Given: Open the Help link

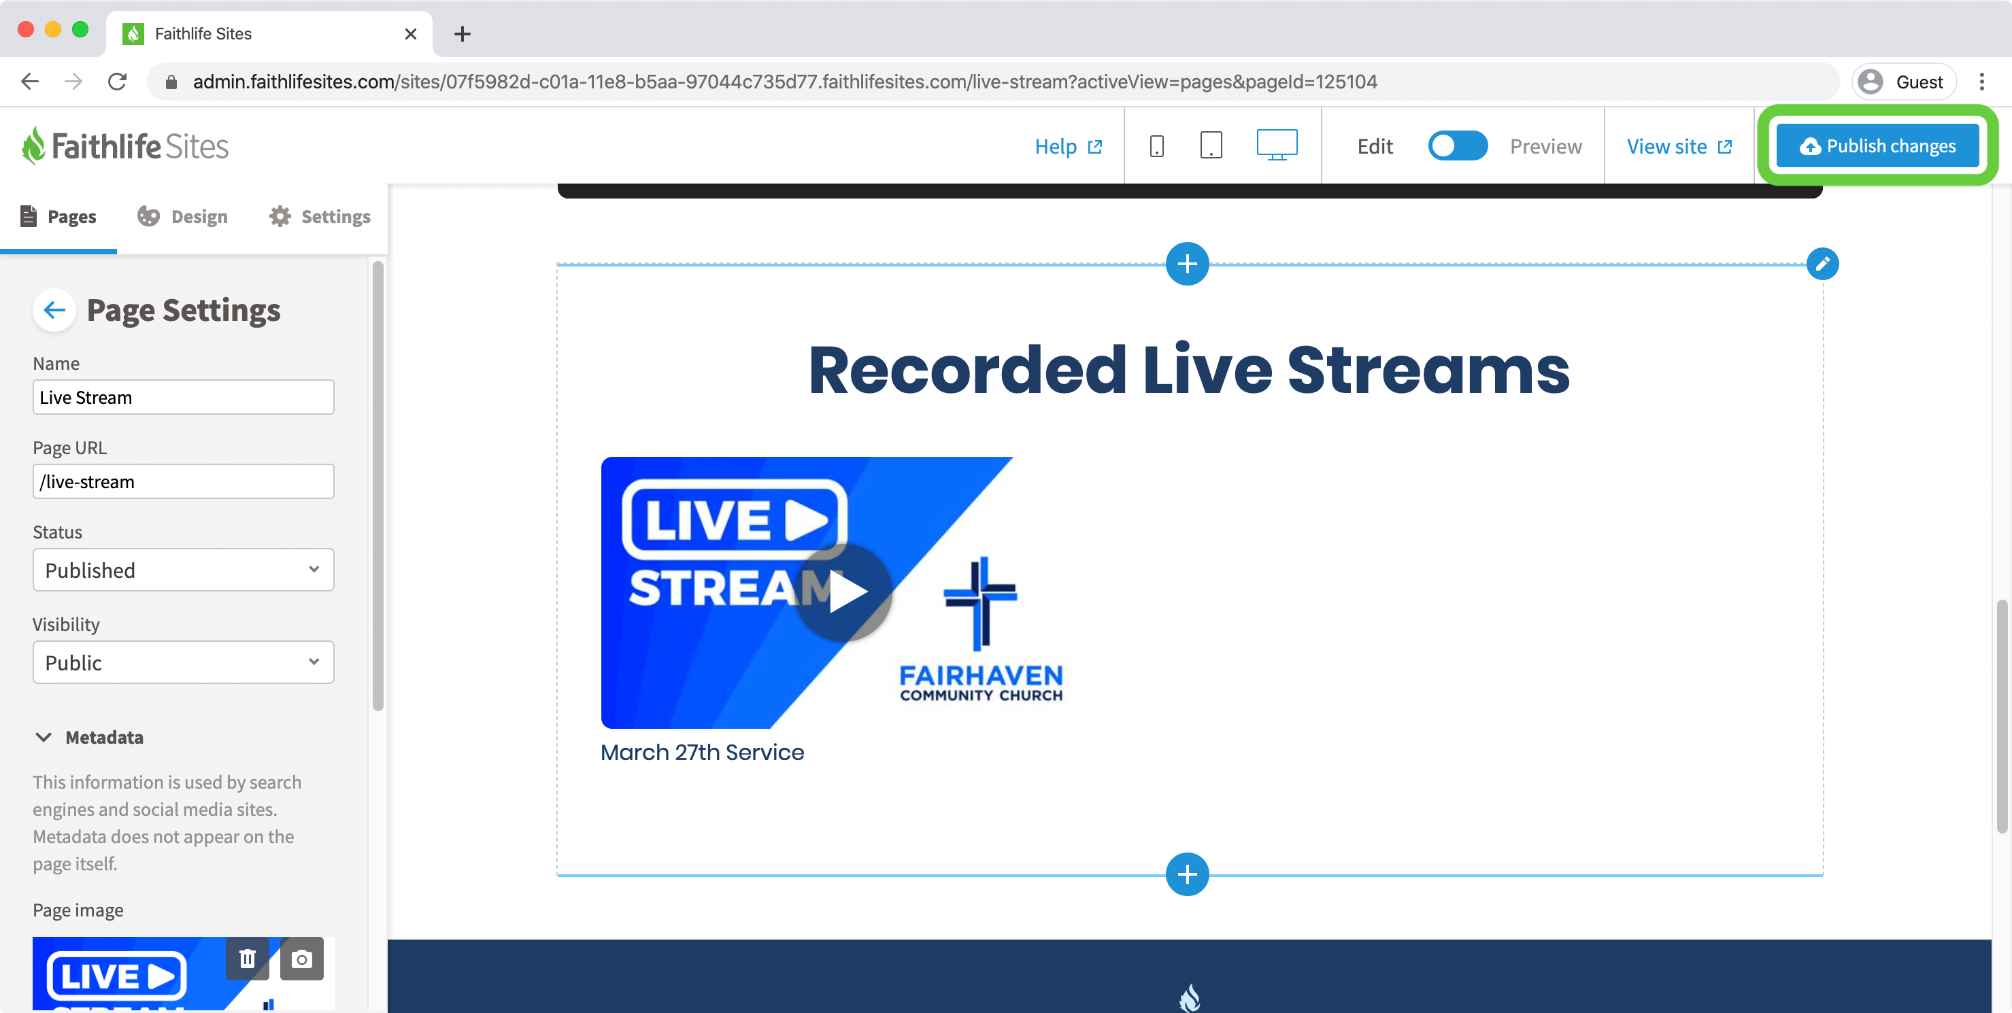Looking at the screenshot, I should 1068,146.
